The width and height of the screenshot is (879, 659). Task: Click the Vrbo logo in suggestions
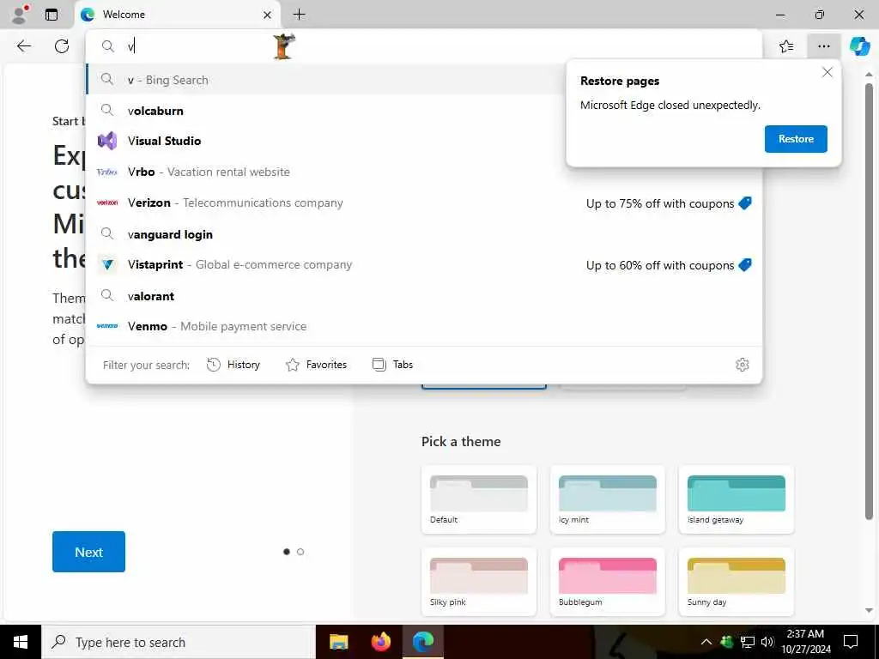coord(107,172)
